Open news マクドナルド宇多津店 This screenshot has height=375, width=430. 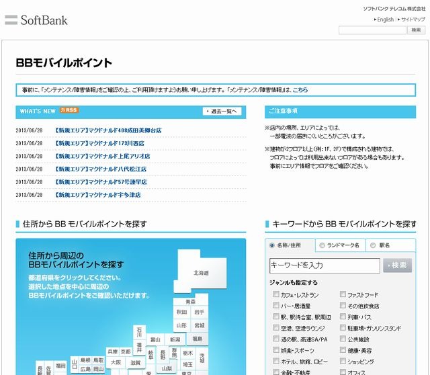98,195
